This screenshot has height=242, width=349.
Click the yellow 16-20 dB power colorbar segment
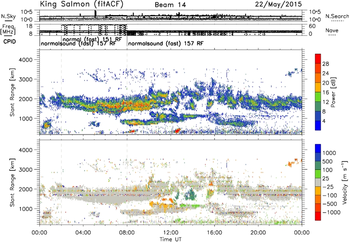[x=318, y=87]
